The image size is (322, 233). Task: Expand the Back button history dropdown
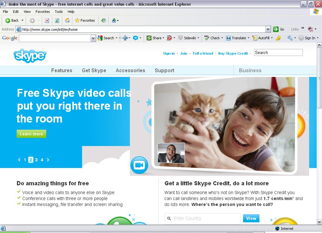22,20
